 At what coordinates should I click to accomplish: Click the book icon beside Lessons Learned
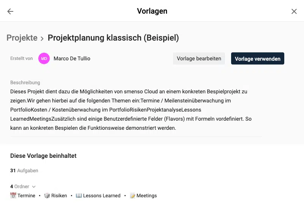pyautogui.click(x=79, y=195)
